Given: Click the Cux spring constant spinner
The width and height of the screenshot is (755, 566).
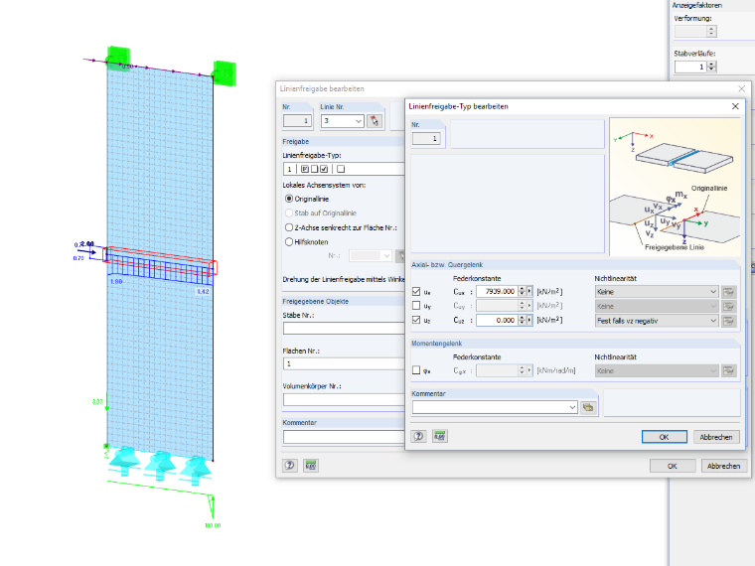Looking at the screenshot, I should pos(522,291).
